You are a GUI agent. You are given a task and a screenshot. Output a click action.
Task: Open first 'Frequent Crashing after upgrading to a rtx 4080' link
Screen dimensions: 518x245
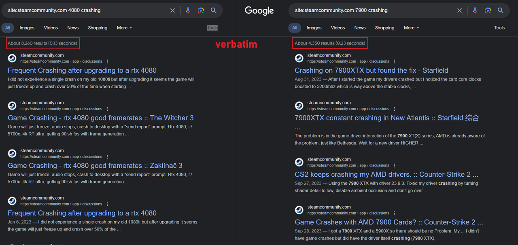(82, 70)
